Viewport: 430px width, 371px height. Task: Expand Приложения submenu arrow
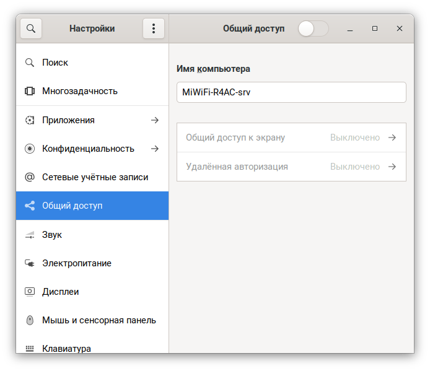point(155,120)
